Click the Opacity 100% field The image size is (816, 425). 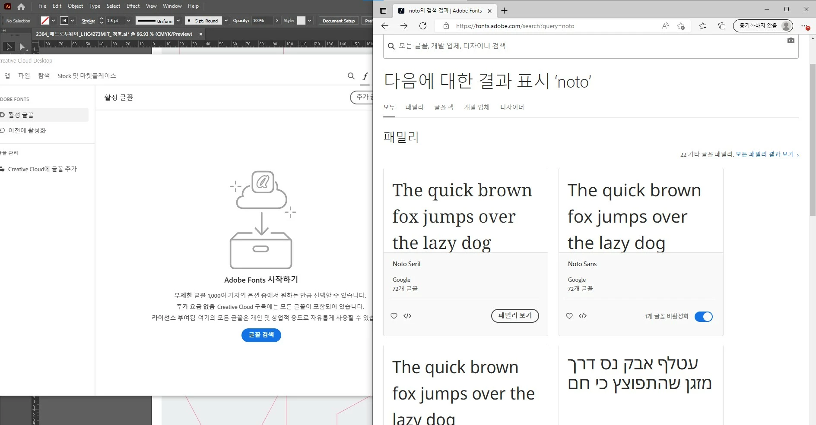(263, 21)
